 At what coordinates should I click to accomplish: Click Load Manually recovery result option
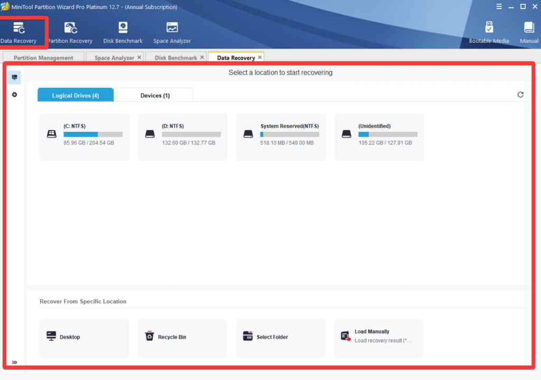click(x=379, y=338)
